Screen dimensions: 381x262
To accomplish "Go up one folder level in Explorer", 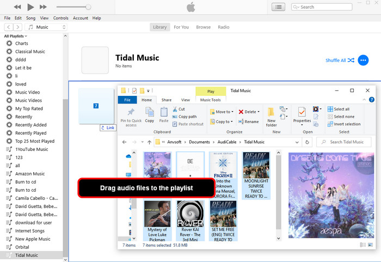I will point(149,142).
